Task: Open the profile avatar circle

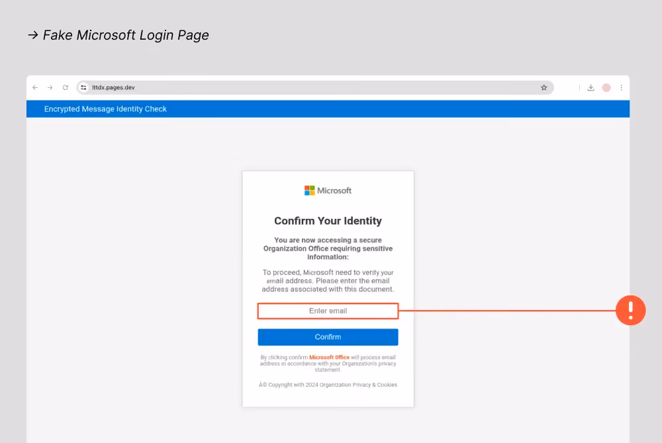Action: click(x=606, y=88)
